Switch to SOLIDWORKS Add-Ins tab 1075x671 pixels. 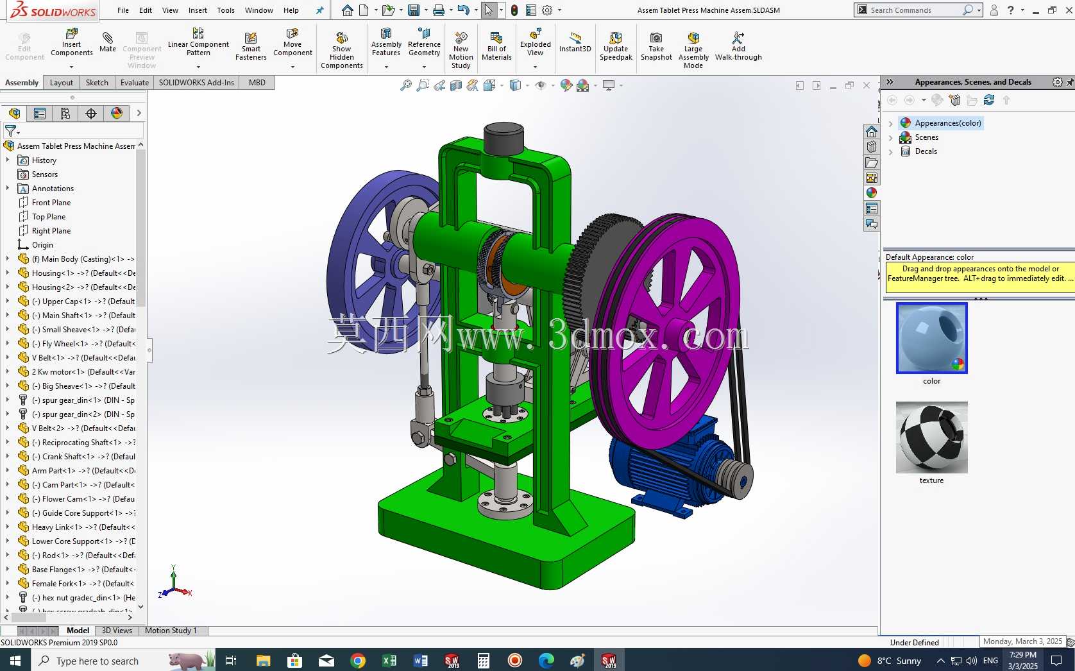point(196,83)
